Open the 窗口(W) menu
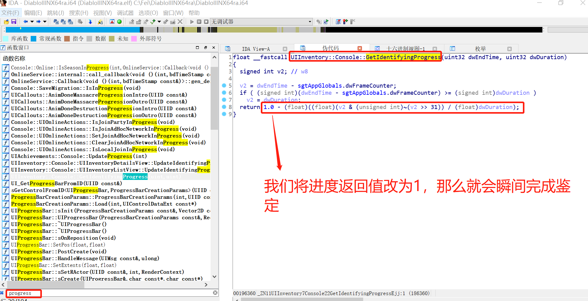The width and height of the screenshot is (588, 301). coord(173,13)
